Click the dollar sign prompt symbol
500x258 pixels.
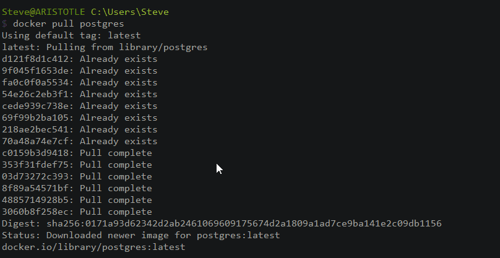4,24
